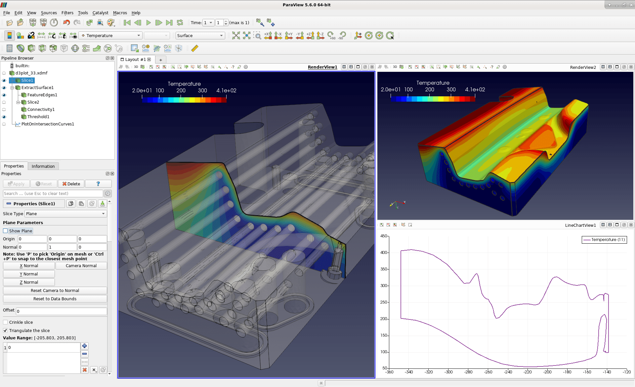Toggle visibility eye for Slice1
635x387 pixels.
[x=4, y=80]
